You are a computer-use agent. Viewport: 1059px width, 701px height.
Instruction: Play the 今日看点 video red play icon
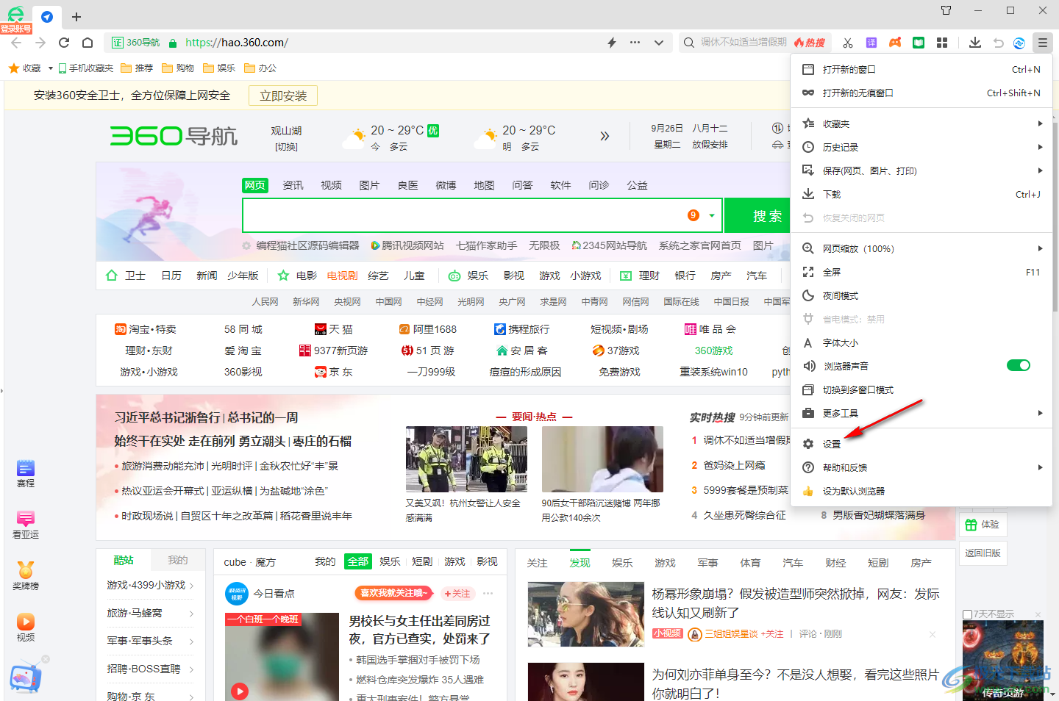pyautogui.click(x=240, y=691)
